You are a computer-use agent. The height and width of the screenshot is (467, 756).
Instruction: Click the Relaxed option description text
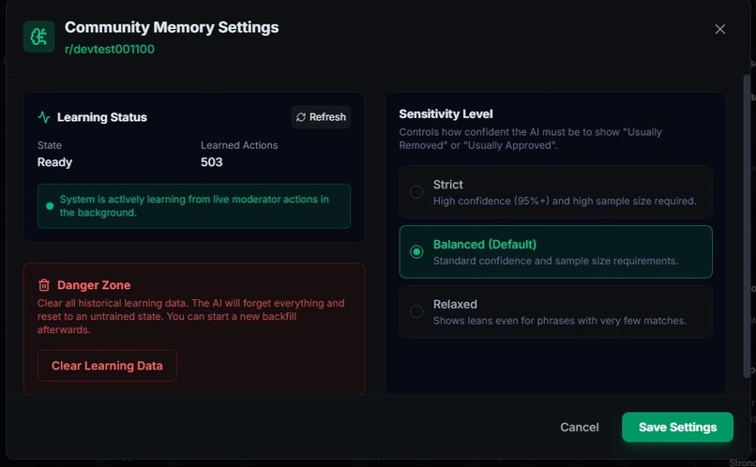coord(559,321)
